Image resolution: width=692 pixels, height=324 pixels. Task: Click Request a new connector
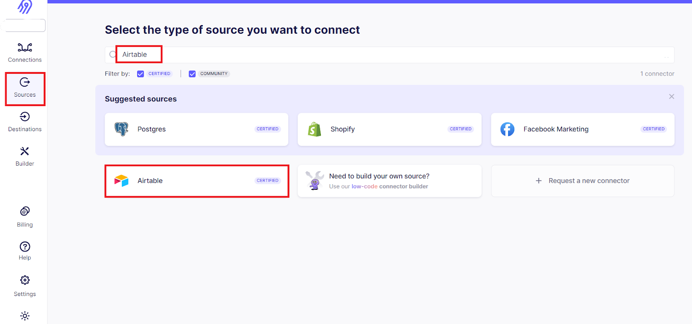tap(583, 181)
